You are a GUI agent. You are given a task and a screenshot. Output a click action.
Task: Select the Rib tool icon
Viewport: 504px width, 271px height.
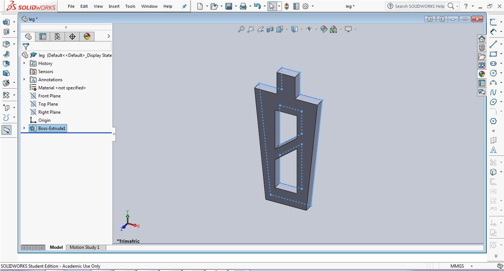tap(6, 54)
